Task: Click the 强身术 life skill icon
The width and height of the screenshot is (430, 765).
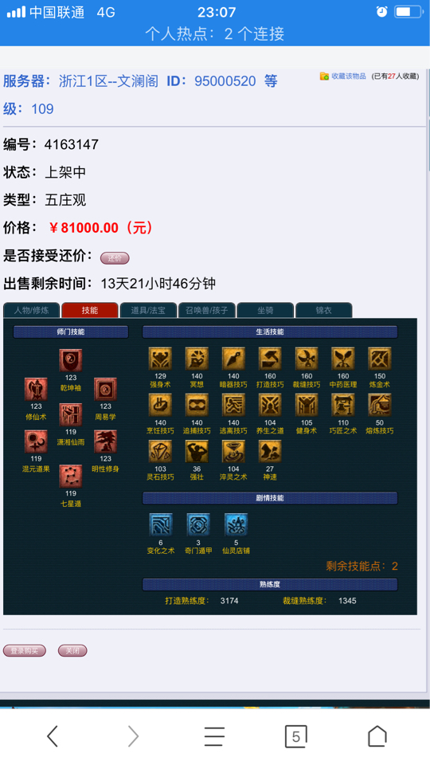Action: coord(160,359)
